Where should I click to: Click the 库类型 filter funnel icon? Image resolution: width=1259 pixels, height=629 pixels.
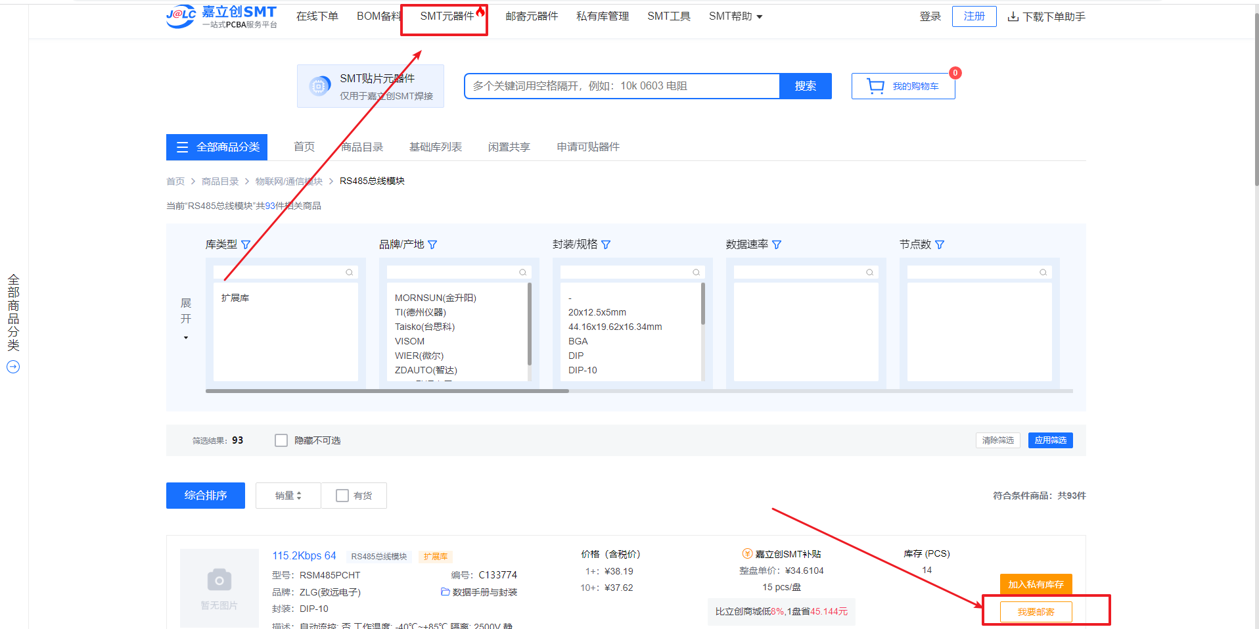tap(246, 245)
